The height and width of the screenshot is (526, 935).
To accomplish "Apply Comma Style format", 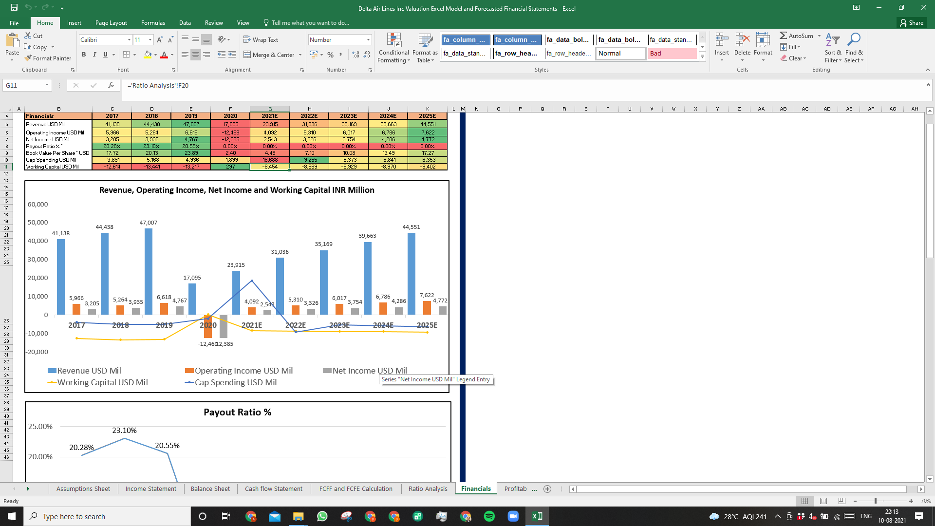I will click(341, 55).
